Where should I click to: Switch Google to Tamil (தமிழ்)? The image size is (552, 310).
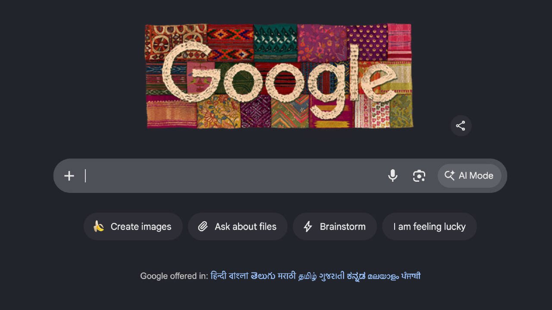tap(307, 276)
